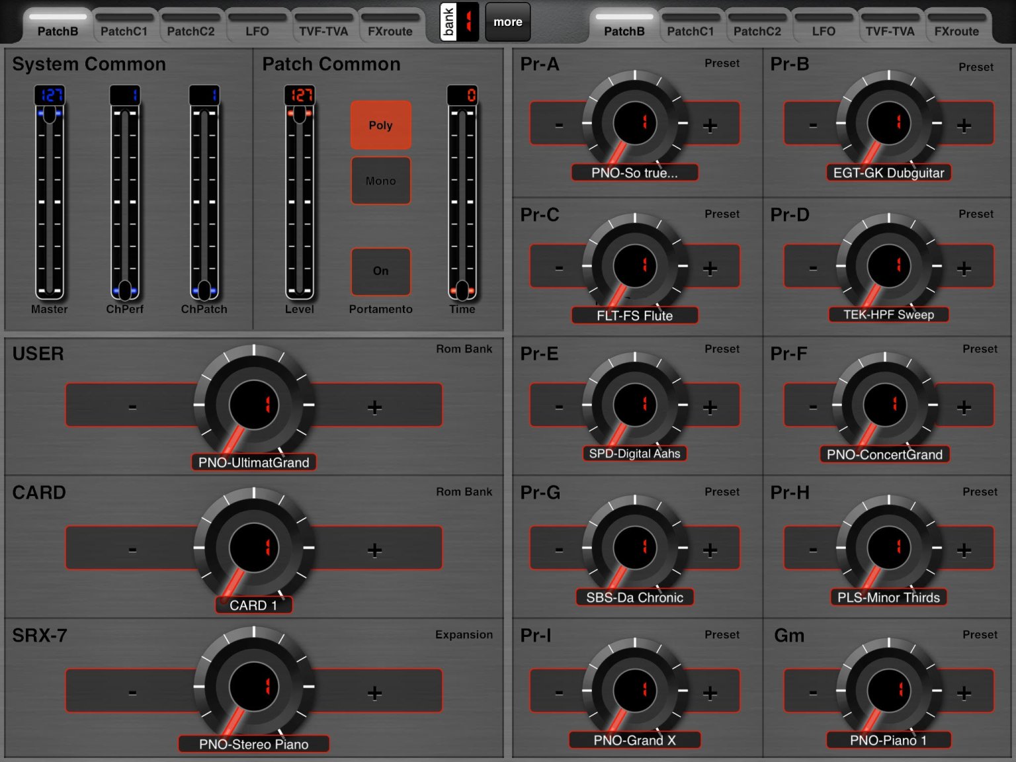The image size is (1016, 762).
Task: Click the Pr-A minus button
Action: click(559, 124)
